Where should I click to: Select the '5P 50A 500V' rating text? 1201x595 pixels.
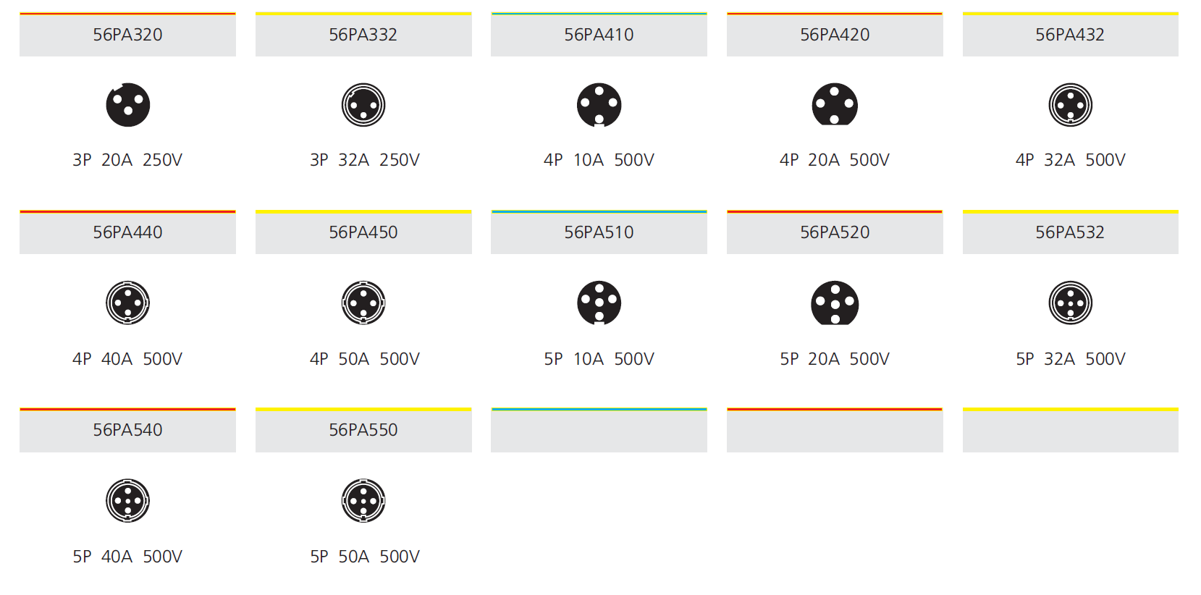365,557
